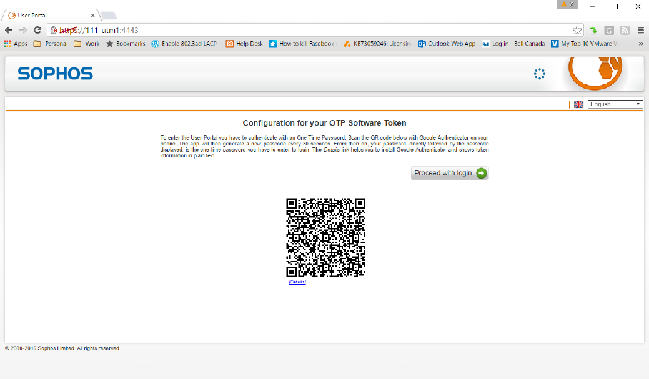Image resolution: width=649 pixels, height=379 pixels.
Task: Reload the page with refresh icon
Action: click(37, 30)
